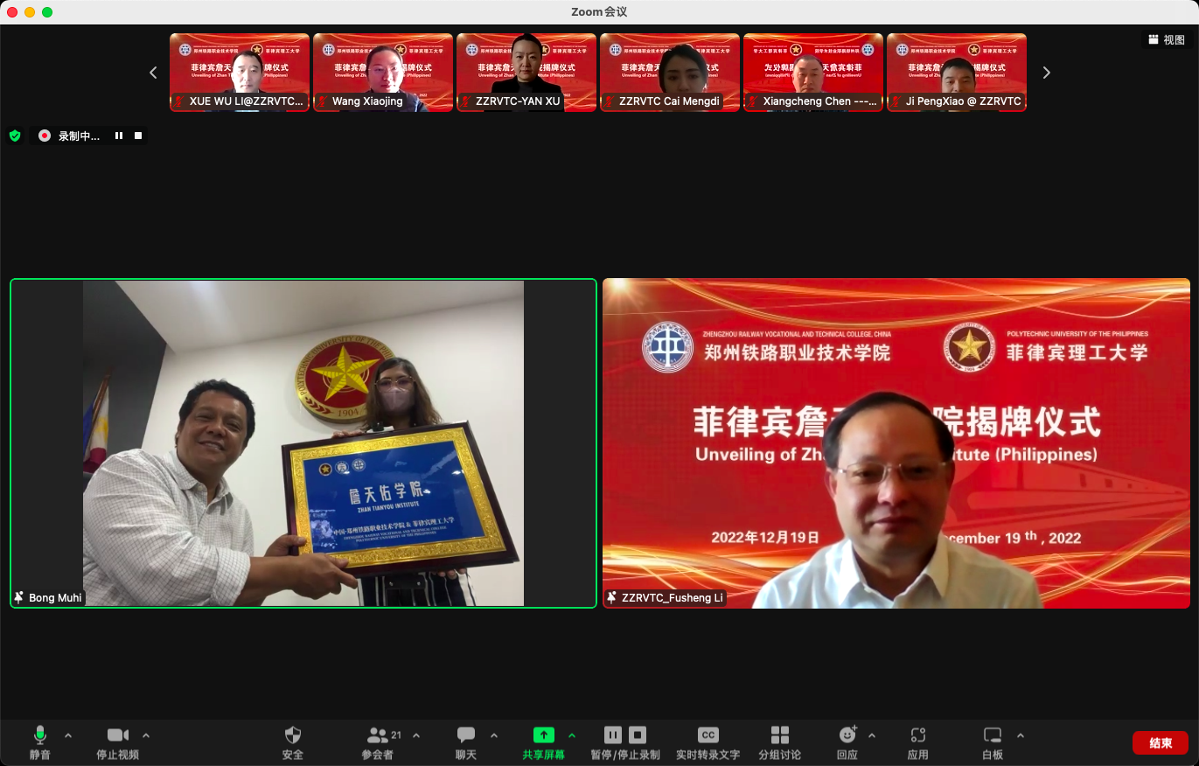The width and height of the screenshot is (1199, 766).
Task: Expand audio options arrow beside 静音
Action: (x=68, y=735)
